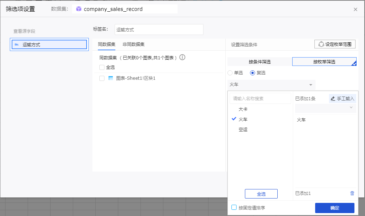Image resolution: width=365 pixels, height=216 pixels.
Task: Choose the 按枚举筛选 tab
Action: pyautogui.click(x=324, y=62)
